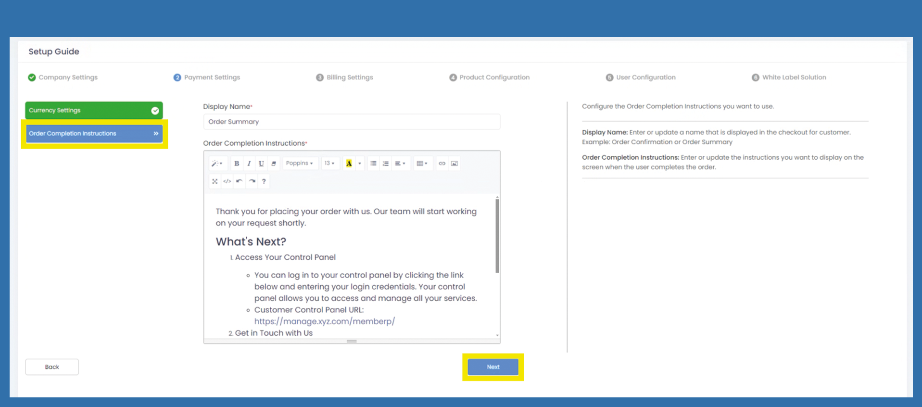Select the Currency Settings sidebar item
The width and height of the screenshot is (922, 407).
[x=94, y=110]
